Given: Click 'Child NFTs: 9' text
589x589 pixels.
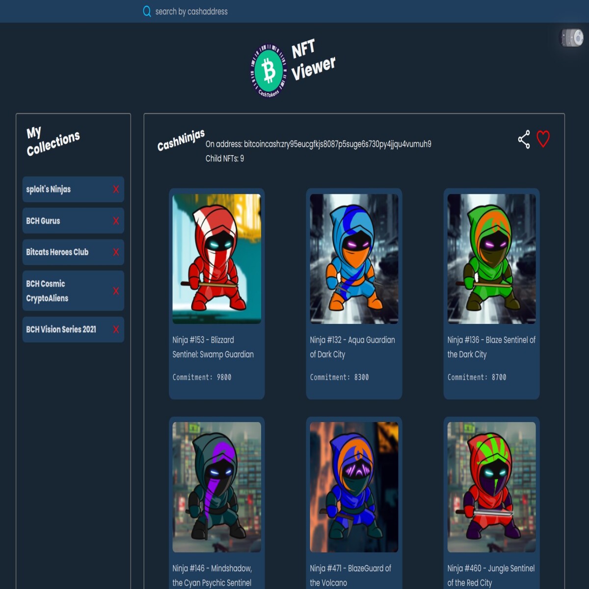Looking at the screenshot, I should (225, 158).
